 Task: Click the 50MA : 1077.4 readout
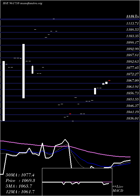coord(20,175)
